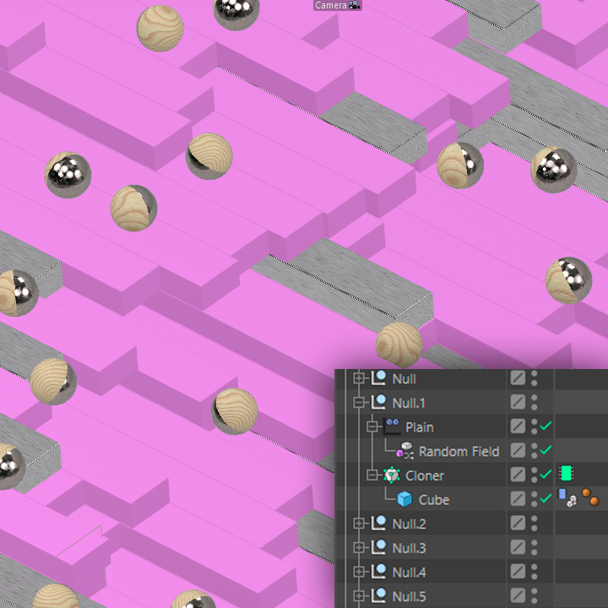Click layer slash box on Plain row
This screenshot has height=608, width=608.
518,426
